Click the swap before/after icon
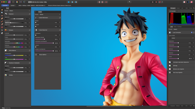Viewport: 195px width, 109px height. (x=106, y=2)
